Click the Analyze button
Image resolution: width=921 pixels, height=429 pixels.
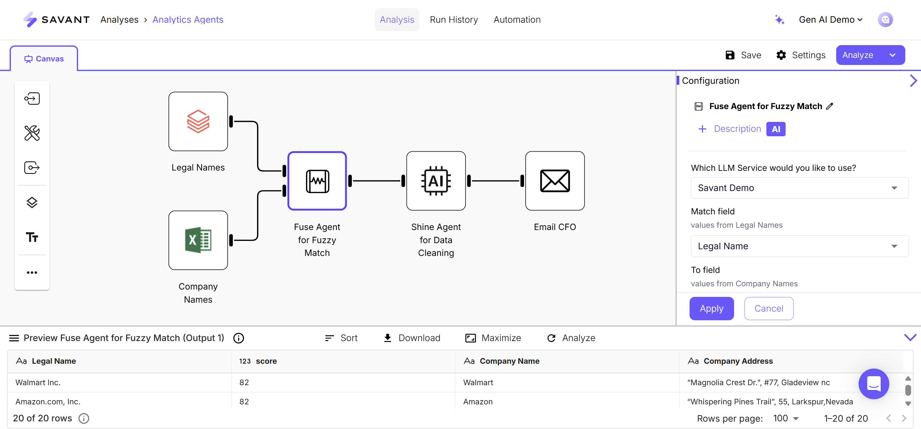tap(857, 55)
